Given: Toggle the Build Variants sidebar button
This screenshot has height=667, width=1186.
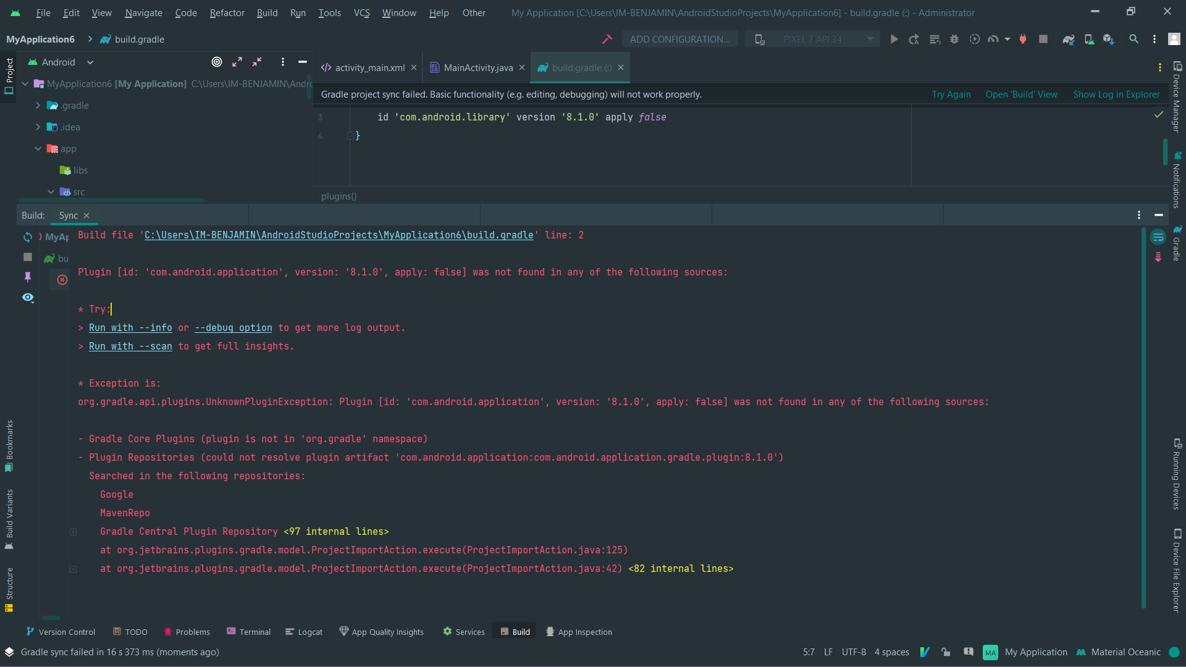Looking at the screenshot, I should (x=9, y=519).
